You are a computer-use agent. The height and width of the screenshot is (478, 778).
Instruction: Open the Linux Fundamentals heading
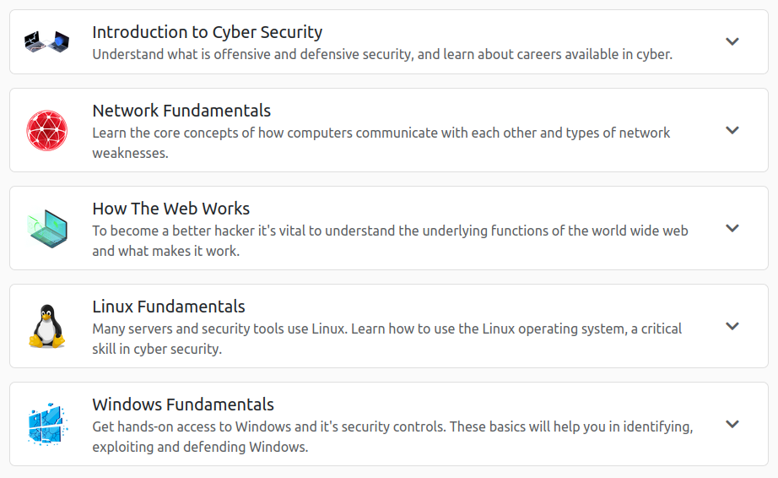[x=169, y=307]
